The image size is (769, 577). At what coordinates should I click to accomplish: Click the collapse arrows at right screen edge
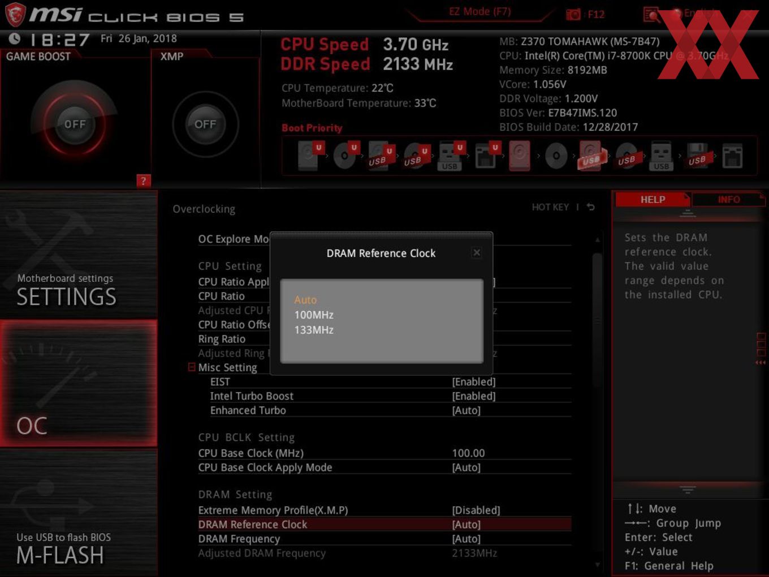pyautogui.click(x=761, y=363)
